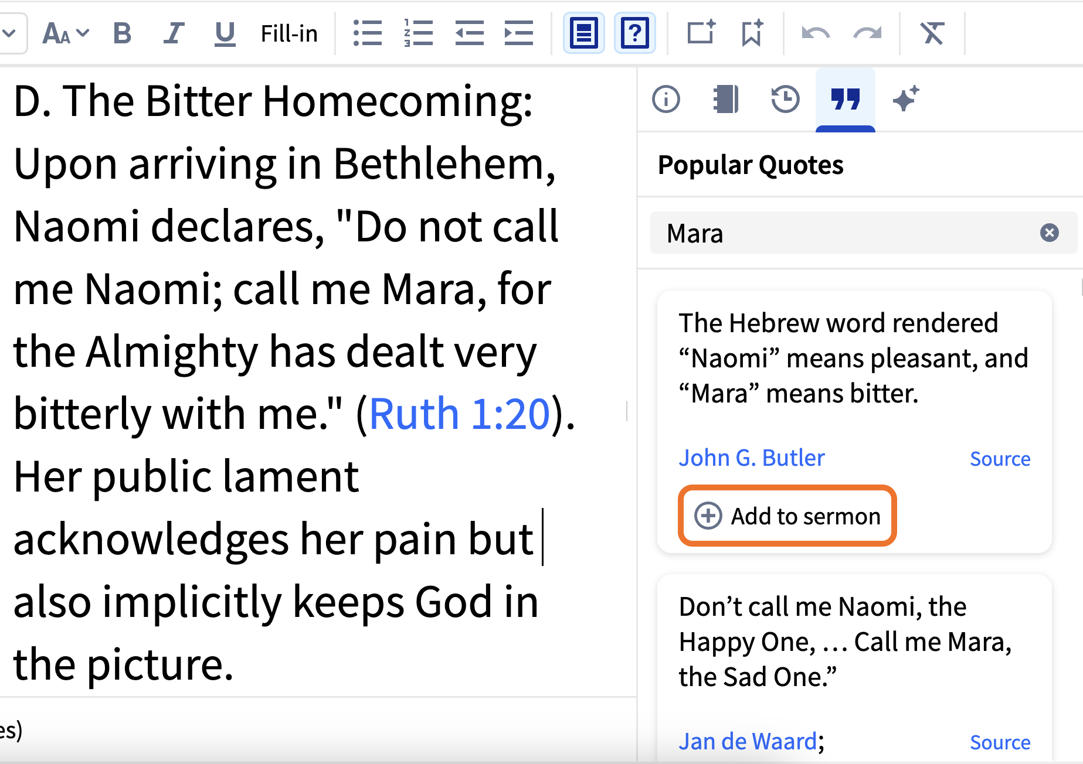1083x764 pixels.
Task: Open the history panel tab
Action: pos(785,99)
